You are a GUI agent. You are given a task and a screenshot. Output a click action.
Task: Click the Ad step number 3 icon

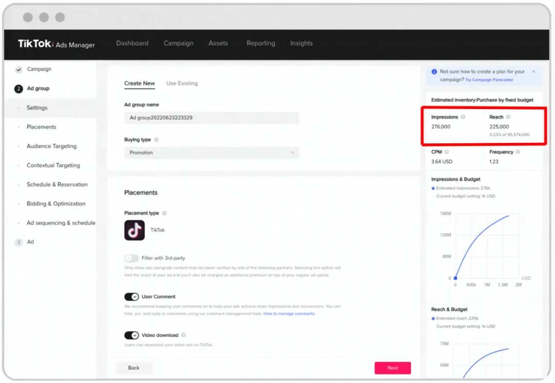click(x=18, y=242)
